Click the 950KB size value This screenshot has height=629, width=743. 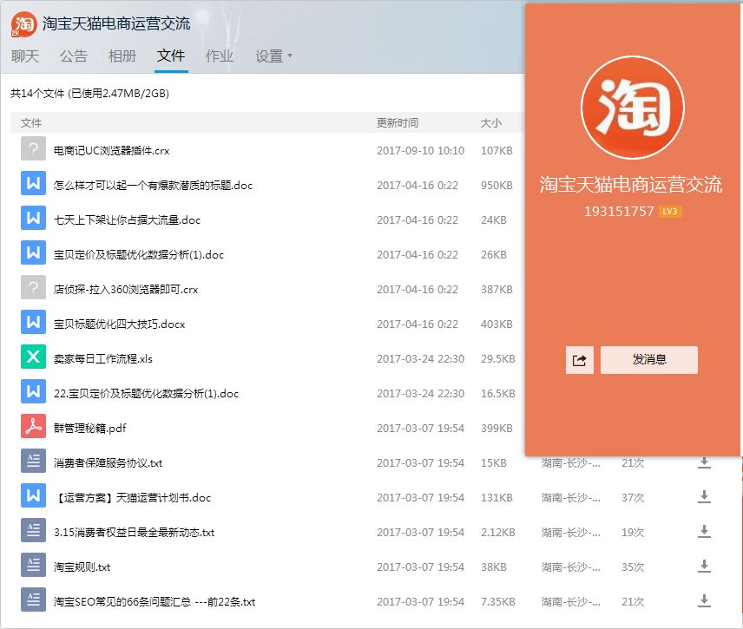[496, 185]
